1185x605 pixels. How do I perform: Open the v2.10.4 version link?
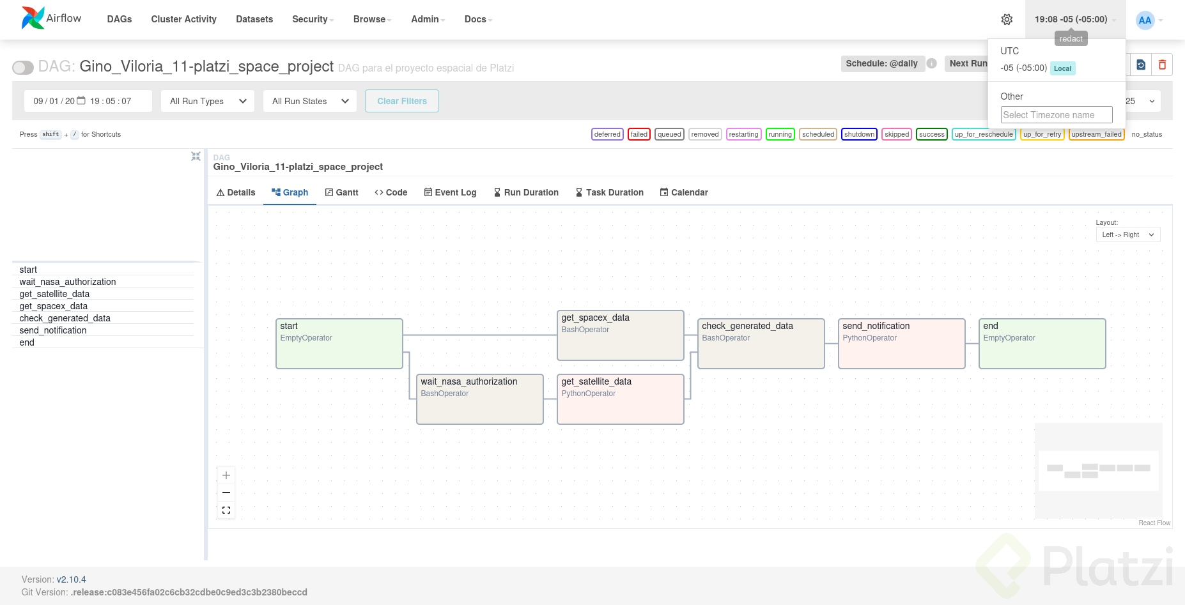pyautogui.click(x=71, y=579)
